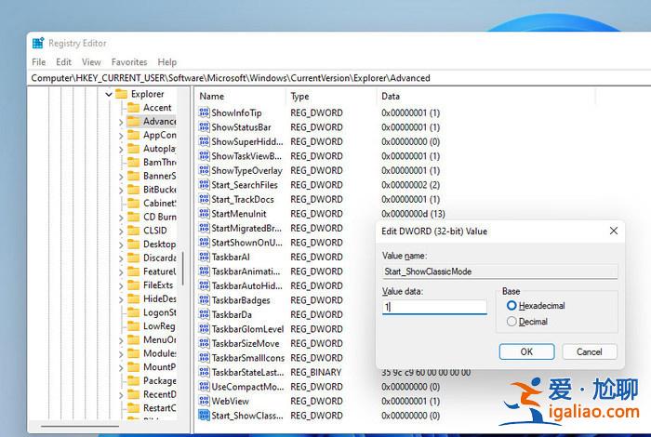Viewport: 651px width, 437px height.
Task: Click the Registry Editor title bar icon
Action: 38,43
